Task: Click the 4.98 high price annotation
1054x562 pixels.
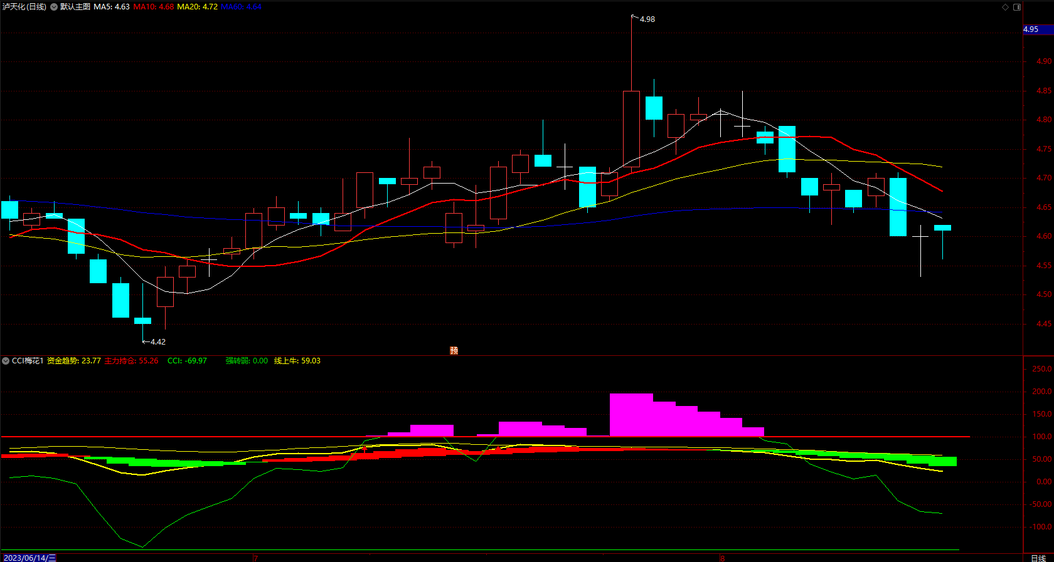Action: 647,19
